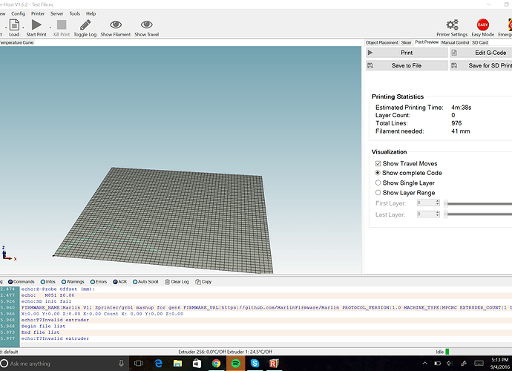Click Repetier-Host icon in the taskbar
Image resolution: width=512 pixels, height=371 pixels.
coord(274,363)
